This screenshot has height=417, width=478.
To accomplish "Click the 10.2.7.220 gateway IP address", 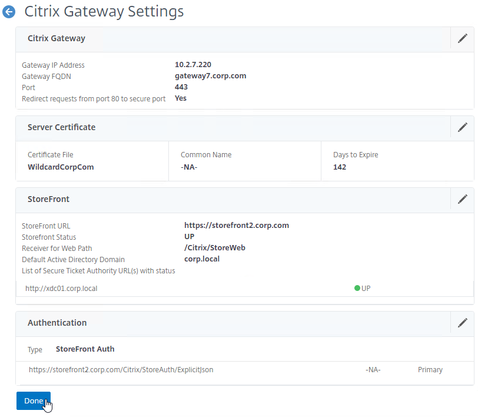I will [193, 65].
